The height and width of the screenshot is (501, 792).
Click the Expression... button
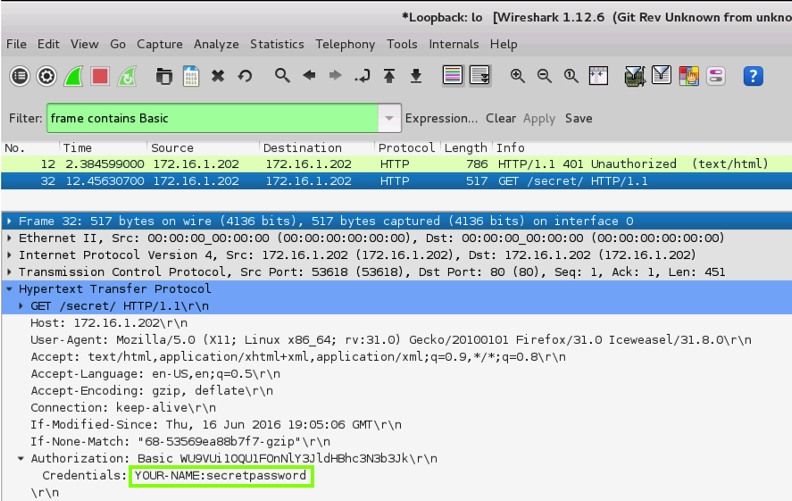[x=441, y=118]
